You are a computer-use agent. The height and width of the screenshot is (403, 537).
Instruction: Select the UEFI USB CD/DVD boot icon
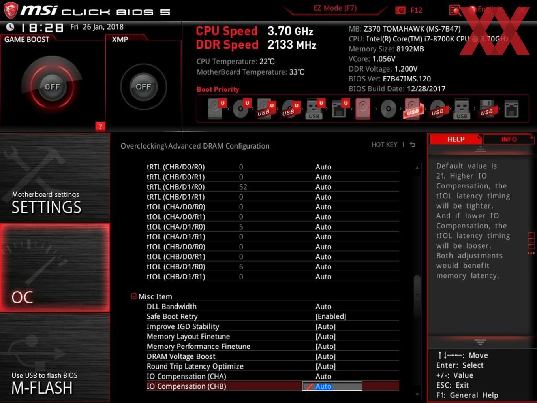pyautogui.click(x=290, y=109)
